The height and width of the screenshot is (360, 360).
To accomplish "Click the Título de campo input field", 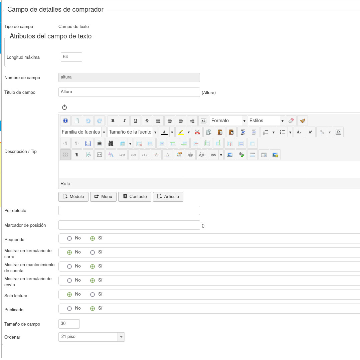I will pyautogui.click(x=129, y=92).
